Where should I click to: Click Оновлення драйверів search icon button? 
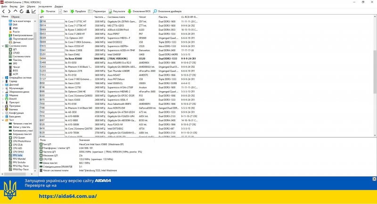coord(167,10)
